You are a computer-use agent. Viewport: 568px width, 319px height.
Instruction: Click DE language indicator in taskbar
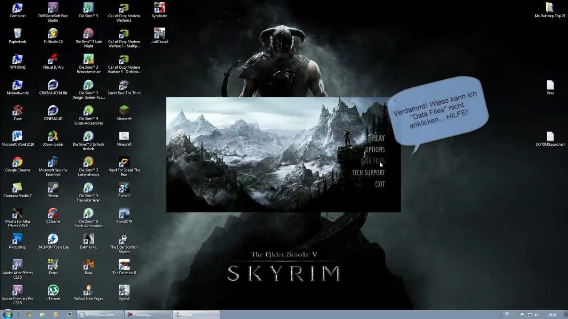click(507, 314)
